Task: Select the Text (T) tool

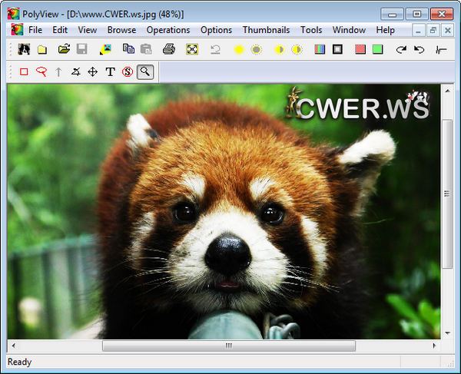Action: coord(110,71)
